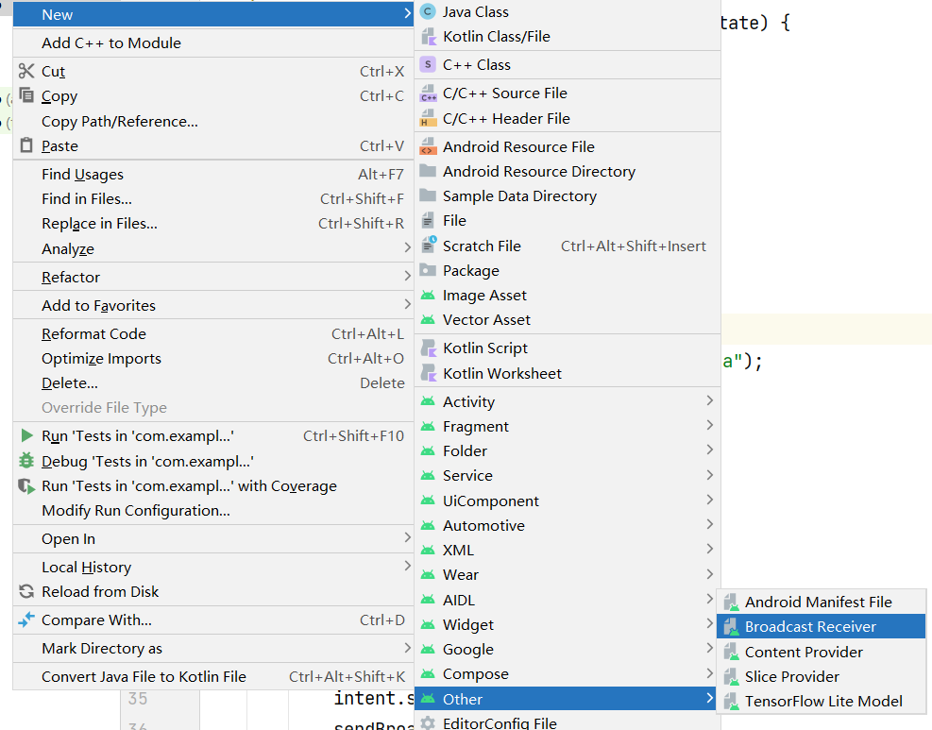Click the C/C++ Header File icon
The image size is (932, 730).
[428, 118]
